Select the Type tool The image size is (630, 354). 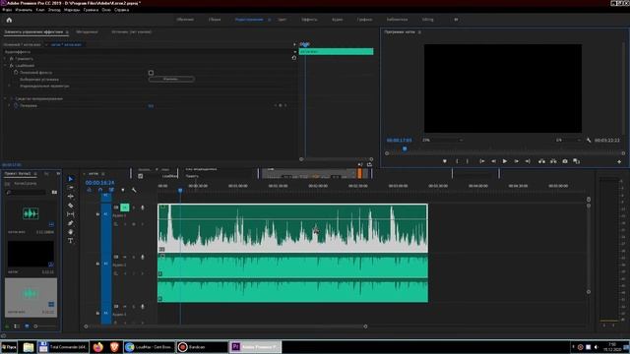[70, 241]
